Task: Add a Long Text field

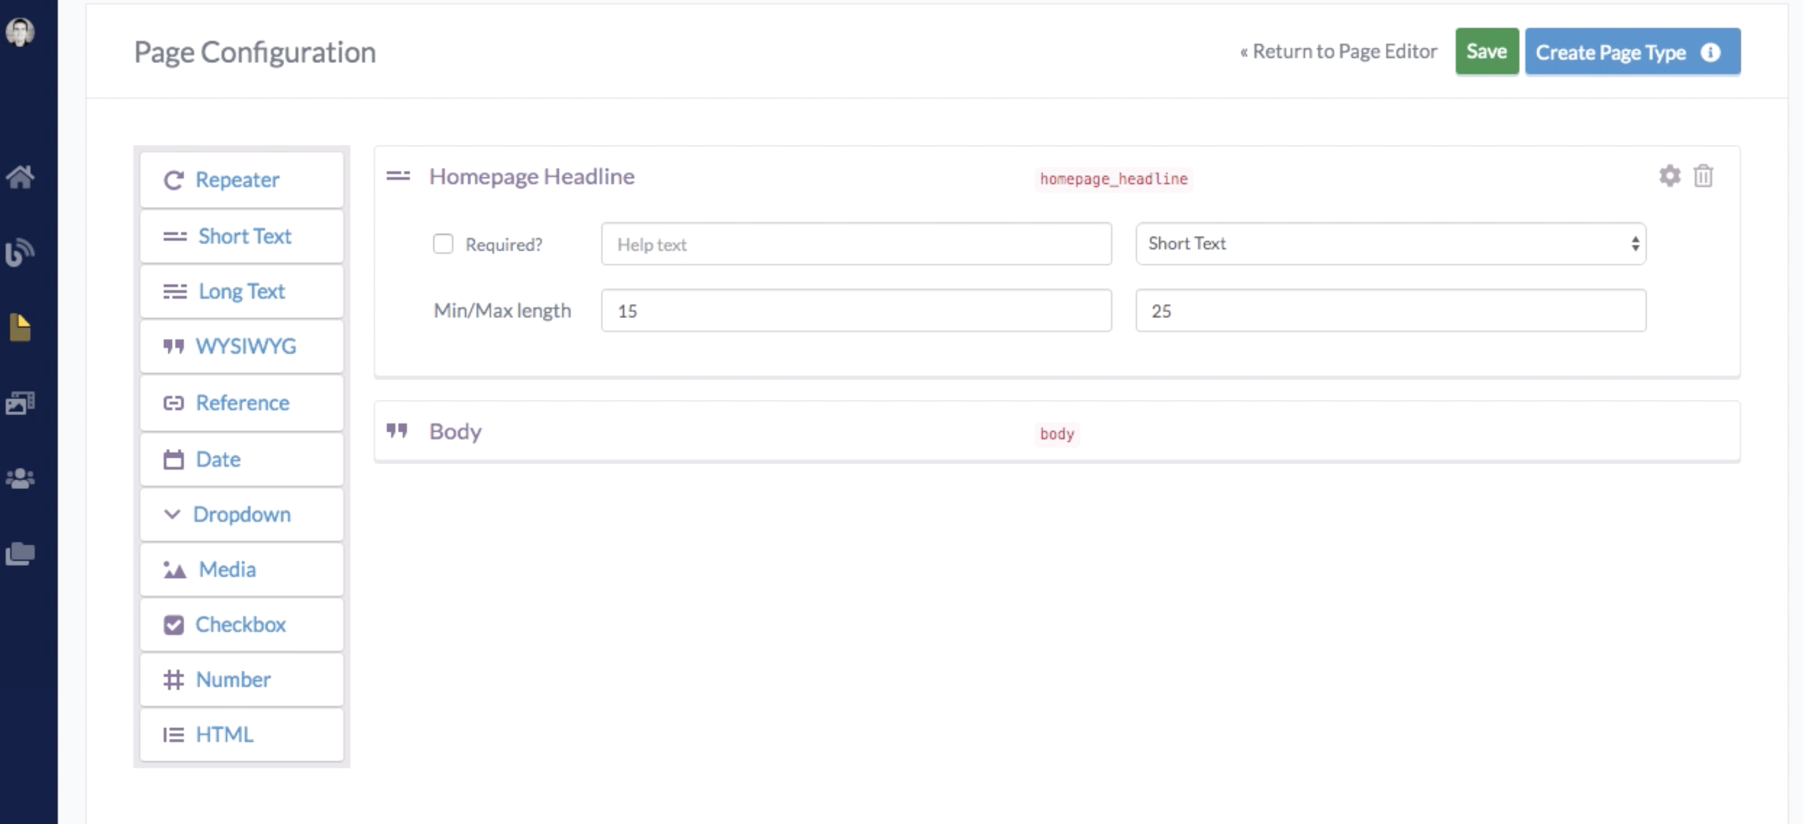Action: [x=242, y=291]
